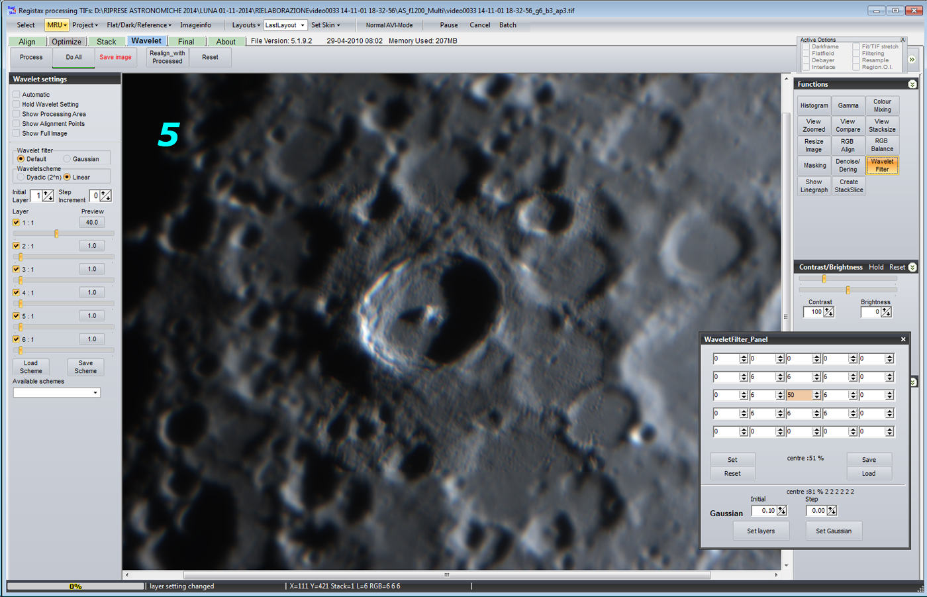Open the MRU dropdown

click(57, 25)
